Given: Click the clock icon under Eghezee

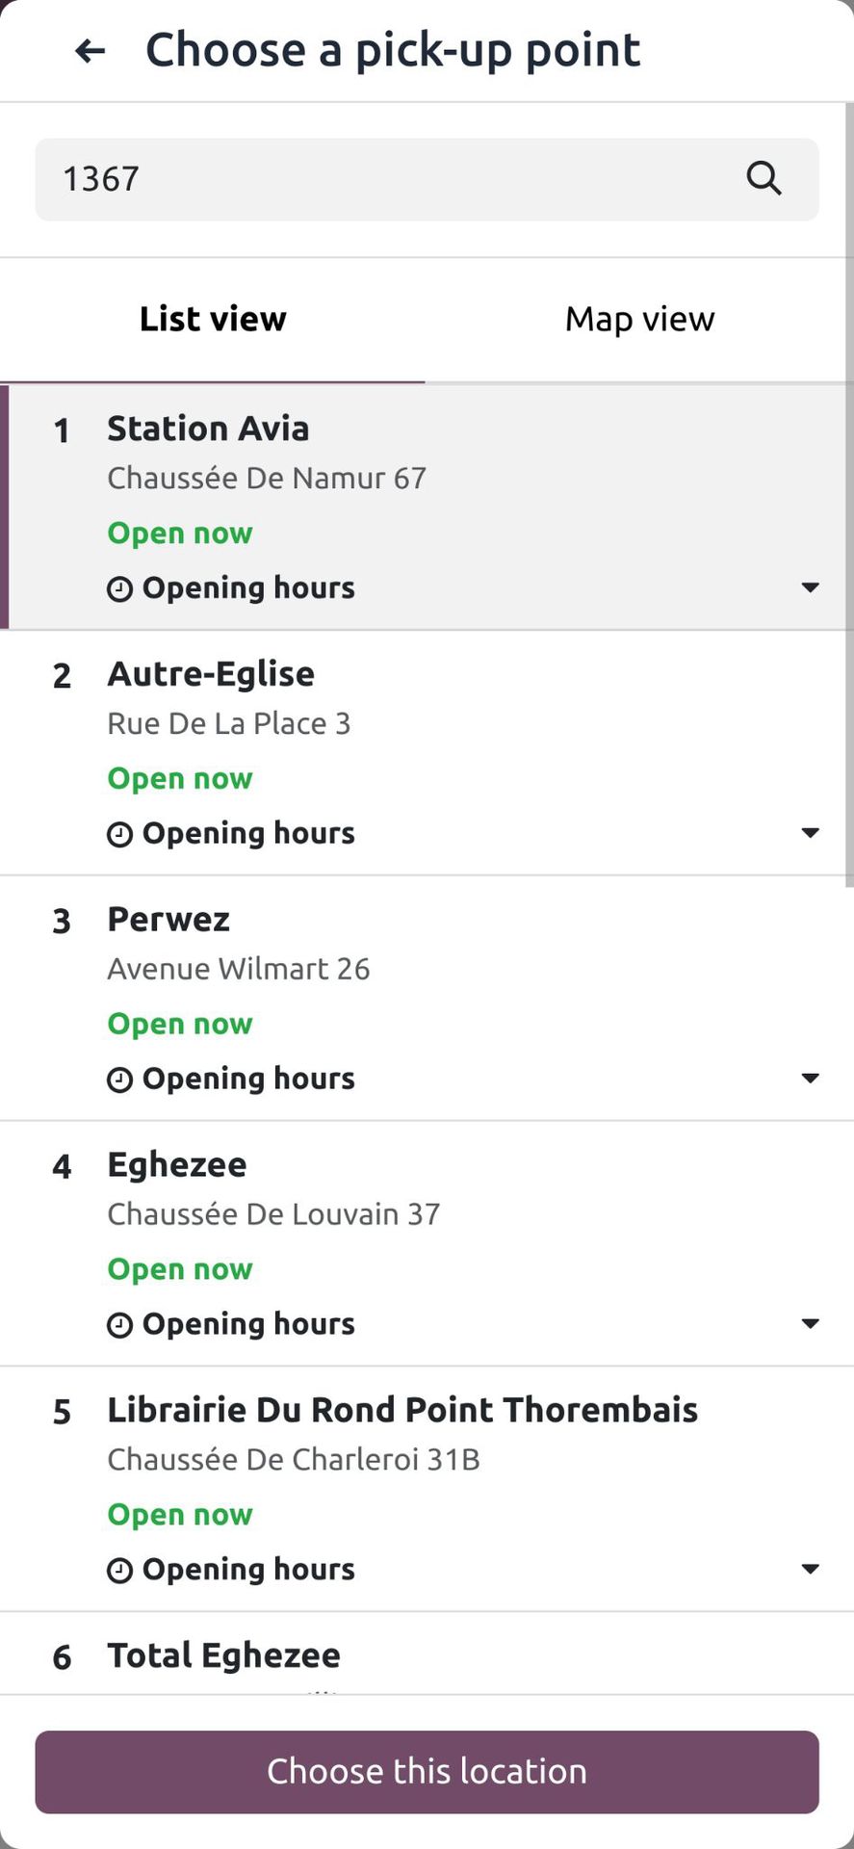Looking at the screenshot, I should click(x=119, y=1326).
